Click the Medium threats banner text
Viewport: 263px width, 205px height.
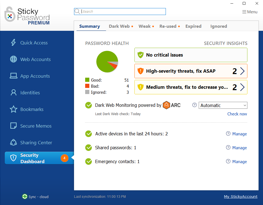pos(187,87)
